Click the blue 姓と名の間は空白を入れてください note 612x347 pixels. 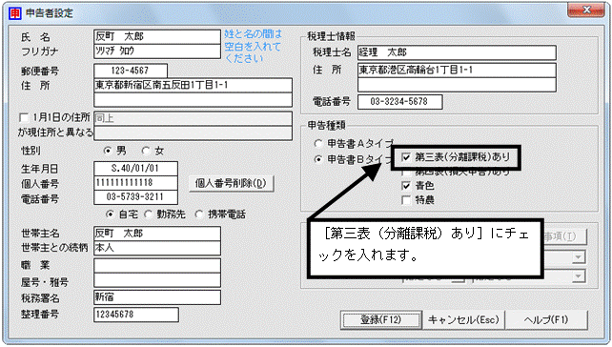point(253,47)
